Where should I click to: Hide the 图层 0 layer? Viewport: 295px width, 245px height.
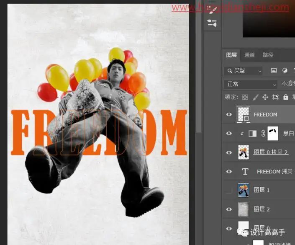229,228
